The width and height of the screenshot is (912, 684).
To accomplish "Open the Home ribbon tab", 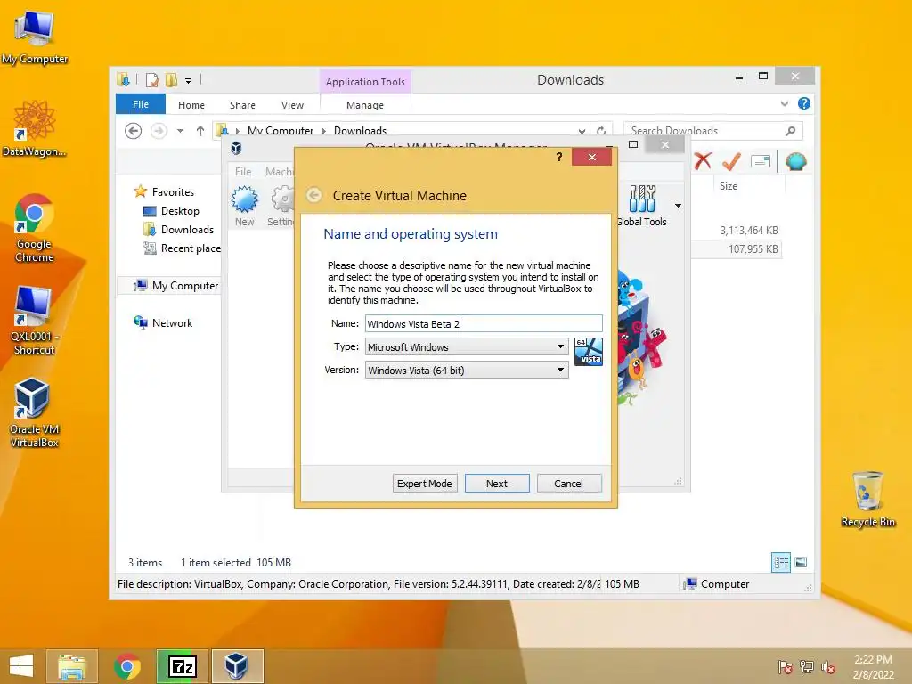I will pos(191,105).
